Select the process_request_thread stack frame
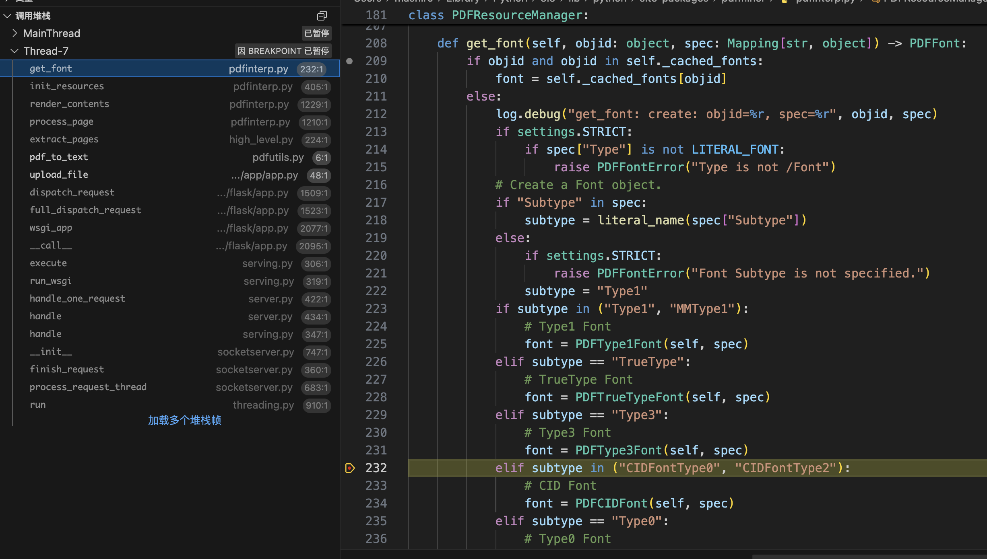 (169, 387)
